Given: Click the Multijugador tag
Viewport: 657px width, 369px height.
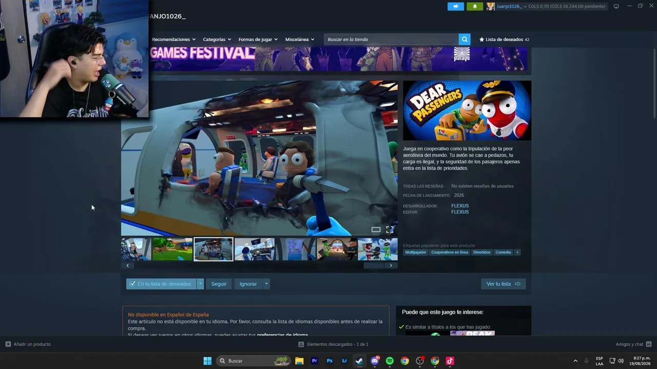Looking at the screenshot, I should 416,252.
